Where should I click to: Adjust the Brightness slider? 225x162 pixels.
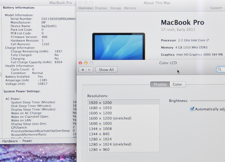click(x=208, y=101)
